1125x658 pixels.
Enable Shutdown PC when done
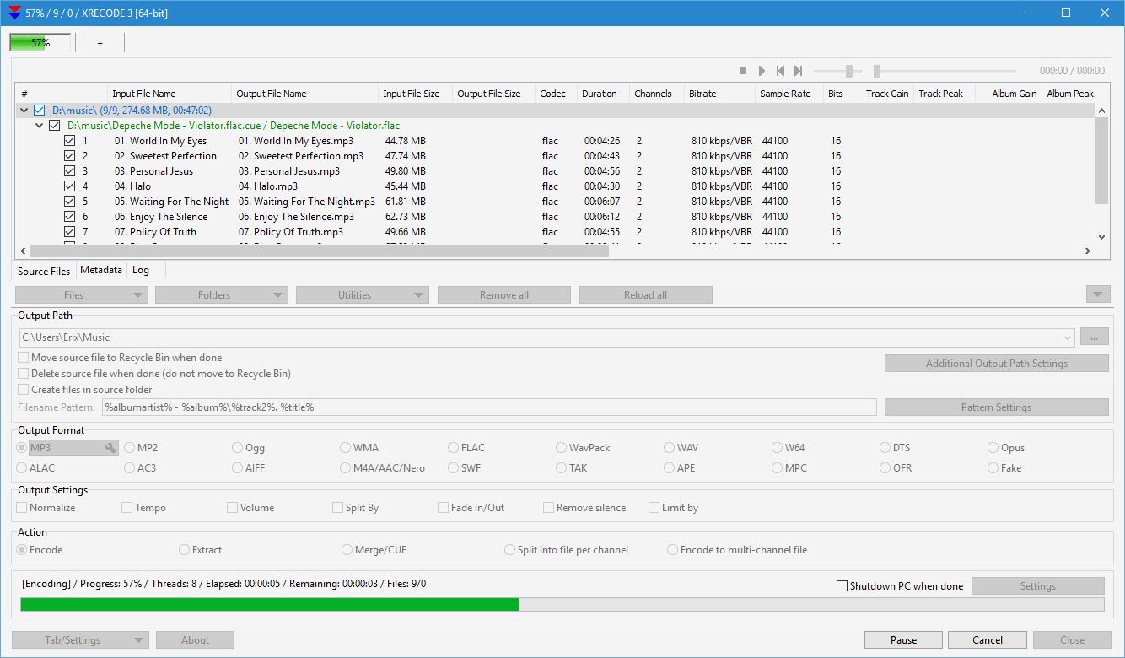pyautogui.click(x=841, y=585)
